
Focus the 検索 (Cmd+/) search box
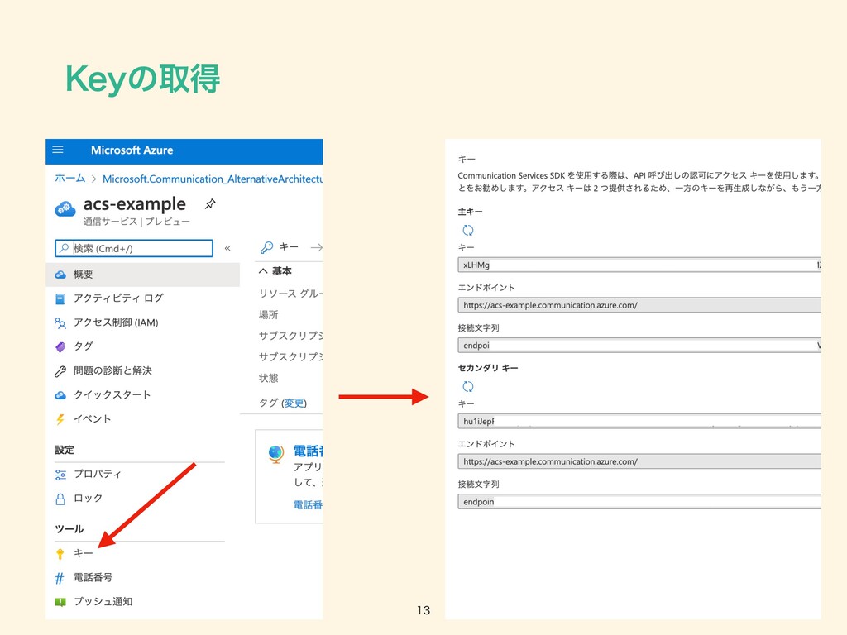134,248
